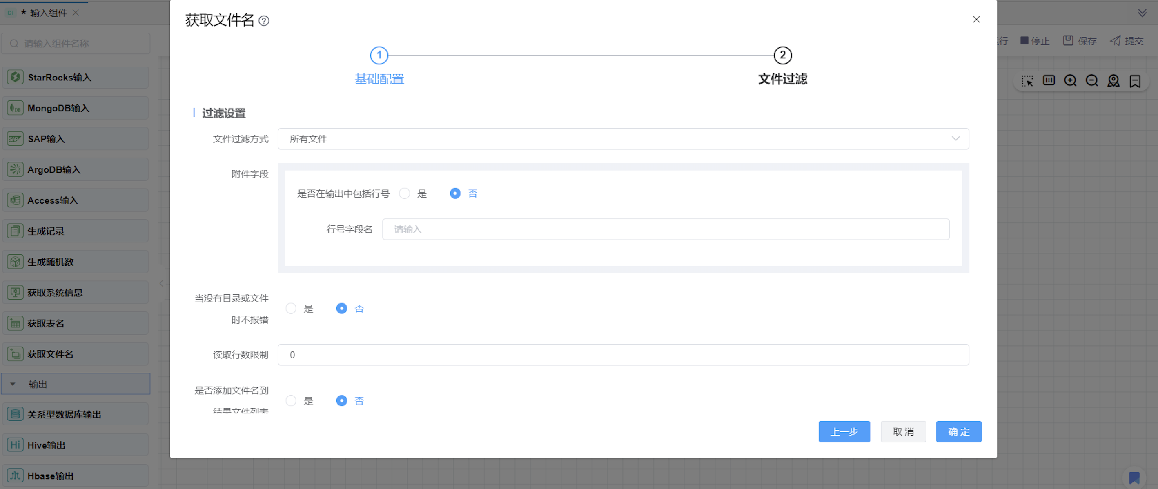Image resolution: width=1158 pixels, height=489 pixels.
Task: Click the StarRocks输入 component icon
Action: 15,77
